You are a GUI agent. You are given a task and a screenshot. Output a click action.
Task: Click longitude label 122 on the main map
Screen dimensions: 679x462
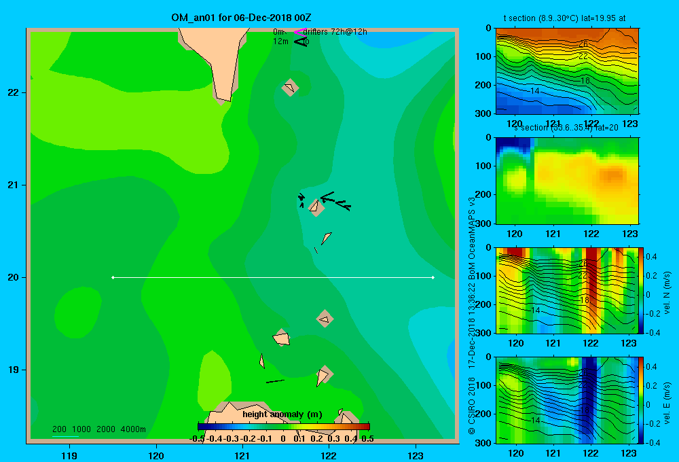[329, 455]
